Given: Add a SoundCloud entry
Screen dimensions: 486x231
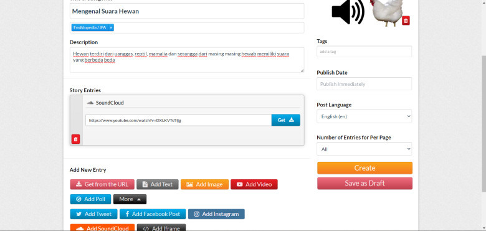Looking at the screenshot, I should (x=102, y=229).
